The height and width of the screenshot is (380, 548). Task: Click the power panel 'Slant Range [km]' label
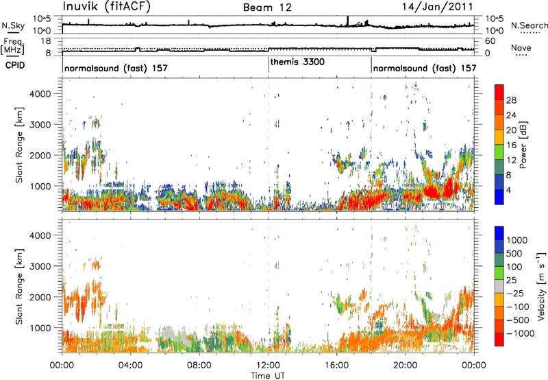[x=19, y=145]
